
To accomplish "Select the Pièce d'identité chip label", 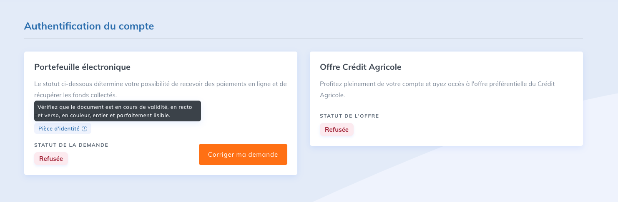I will tap(59, 129).
